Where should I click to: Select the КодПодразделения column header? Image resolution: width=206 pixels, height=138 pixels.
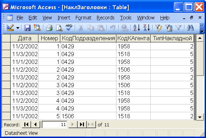[x=88, y=38]
